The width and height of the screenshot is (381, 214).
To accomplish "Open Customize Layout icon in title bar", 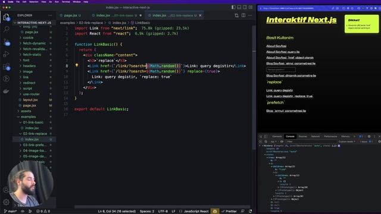I will (x=251, y=7).
